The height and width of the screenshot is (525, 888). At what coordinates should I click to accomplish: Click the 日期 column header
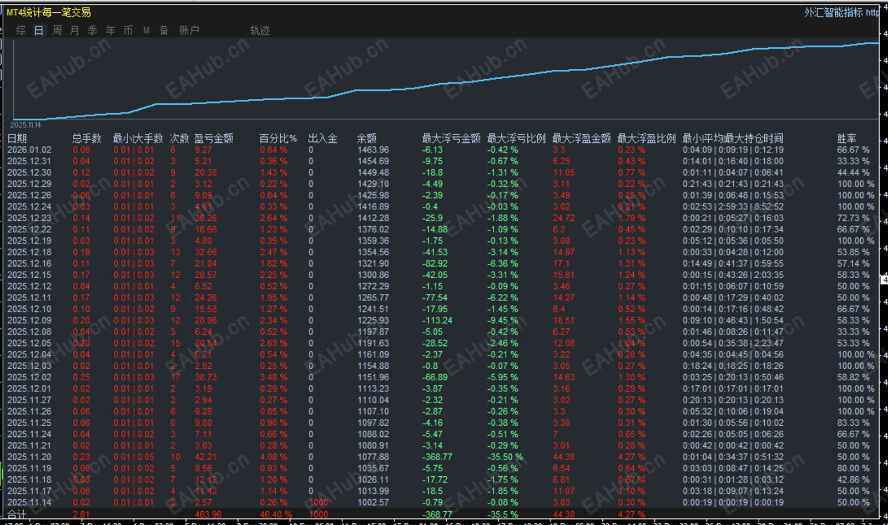click(17, 138)
